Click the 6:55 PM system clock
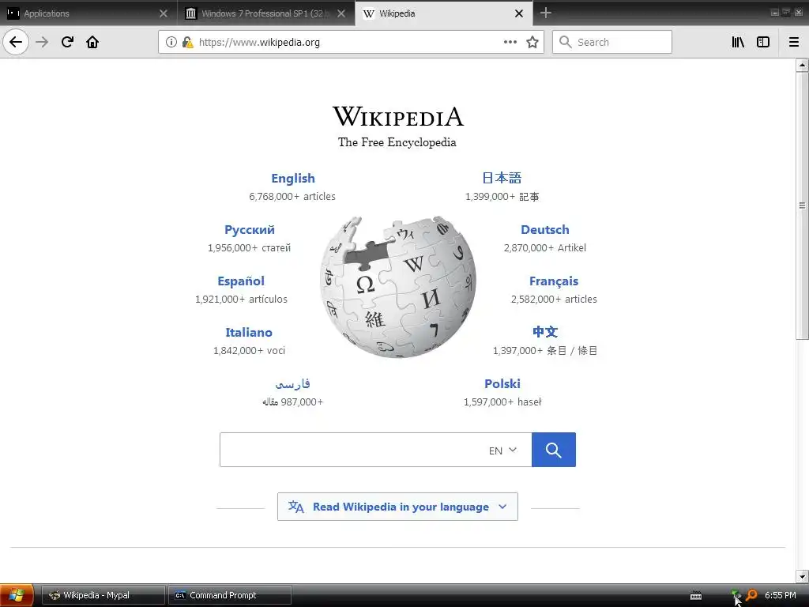The height and width of the screenshot is (607, 809). (x=780, y=595)
